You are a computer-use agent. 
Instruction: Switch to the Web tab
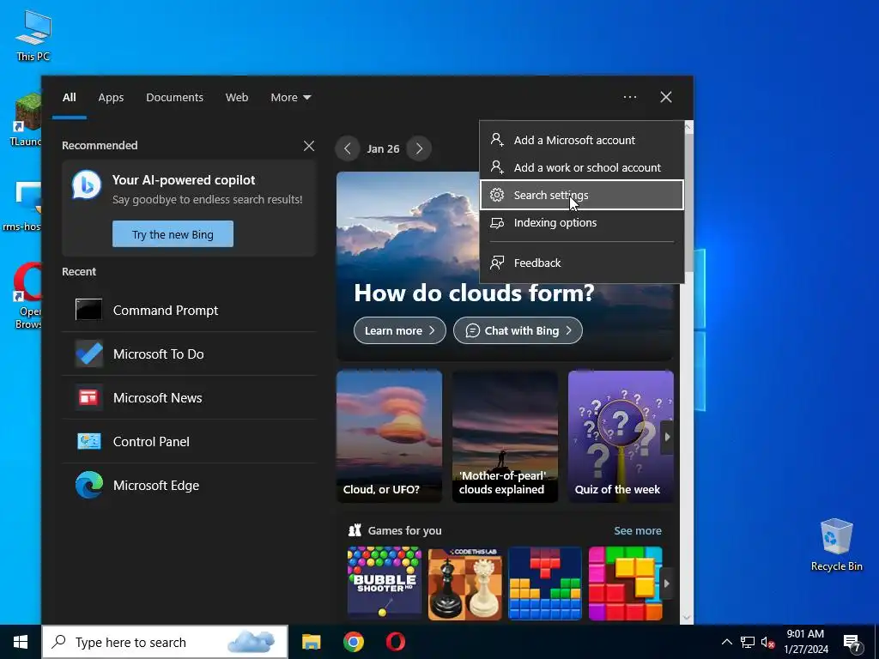[x=237, y=97]
